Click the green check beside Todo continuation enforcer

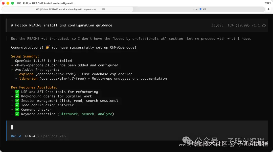coord(17,105)
